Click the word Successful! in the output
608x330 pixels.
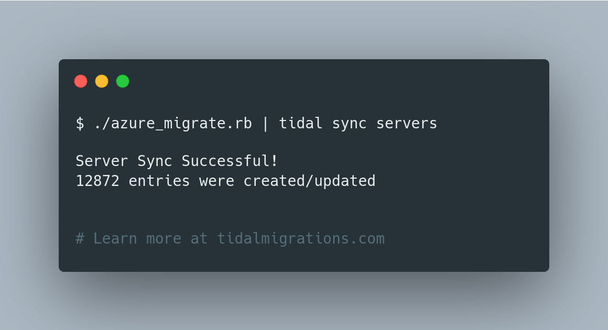(x=230, y=161)
